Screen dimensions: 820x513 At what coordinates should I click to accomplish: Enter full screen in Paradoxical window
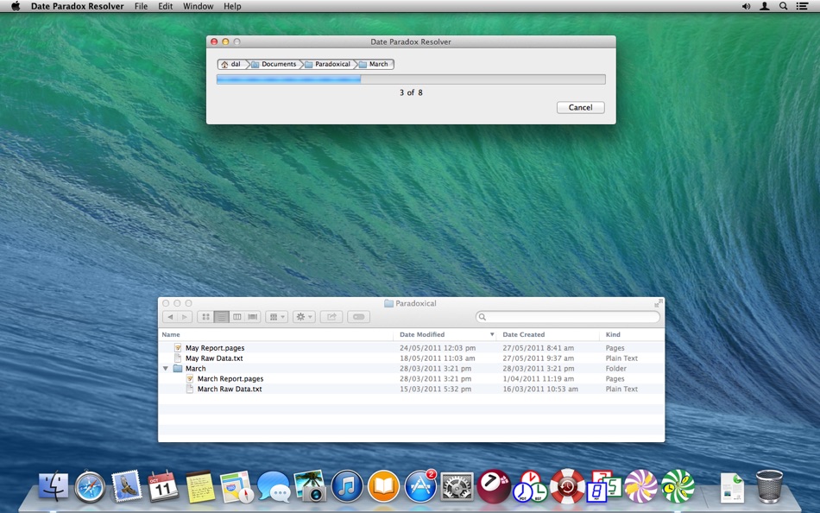click(659, 303)
